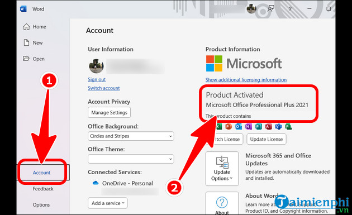Click the Switch account link
This screenshot has height=215, width=352.
pos(104,88)
